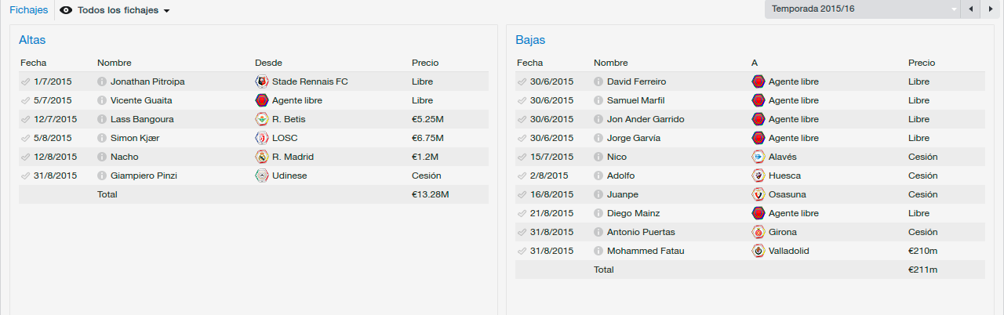Select the Fichajes tab
This screenshot has width=1004, height=315.
pyautogui.click(x=28, y=10)
